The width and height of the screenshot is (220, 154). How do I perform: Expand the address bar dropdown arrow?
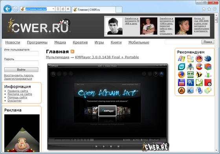click(x=53, y=9)
